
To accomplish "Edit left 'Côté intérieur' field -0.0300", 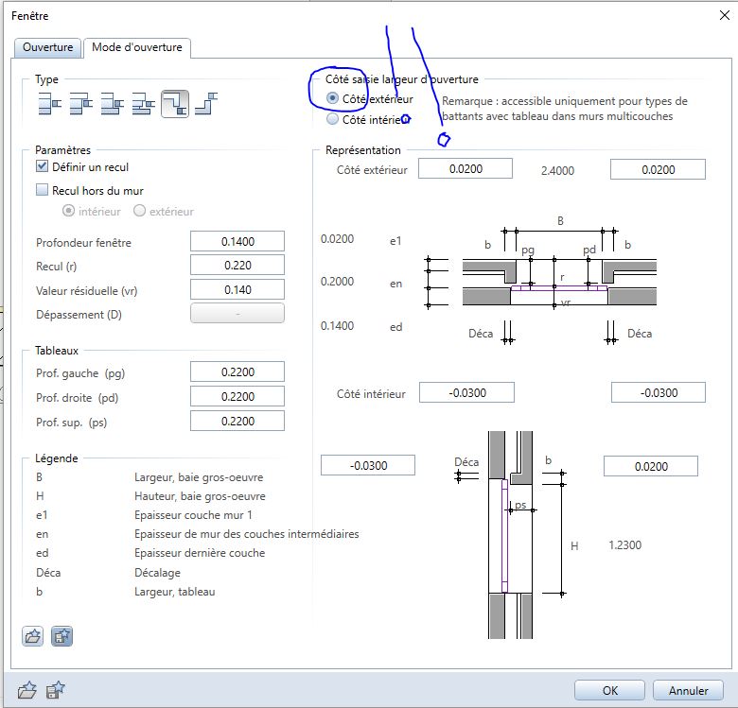I will (466, 392).
